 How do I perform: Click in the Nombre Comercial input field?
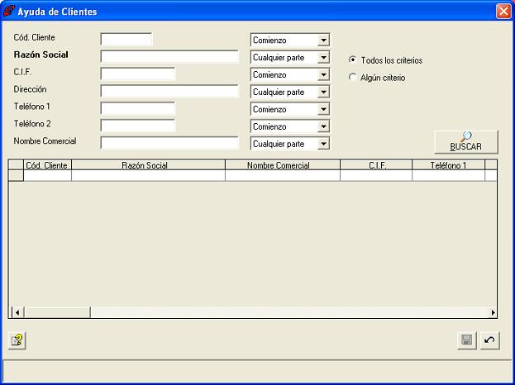(x=169, y=143)
